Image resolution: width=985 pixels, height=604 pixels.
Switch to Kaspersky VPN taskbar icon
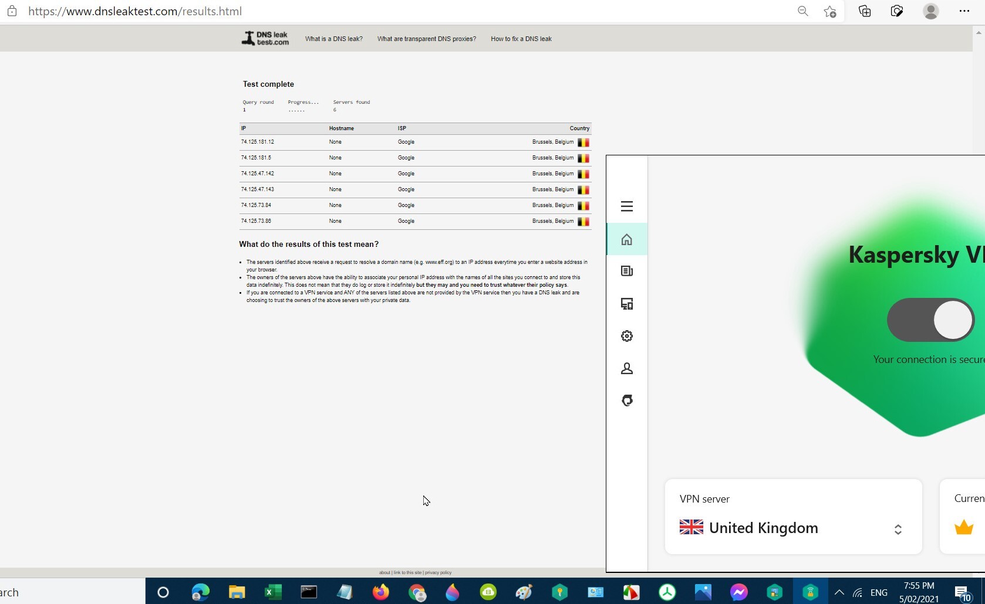pos(811,592)
